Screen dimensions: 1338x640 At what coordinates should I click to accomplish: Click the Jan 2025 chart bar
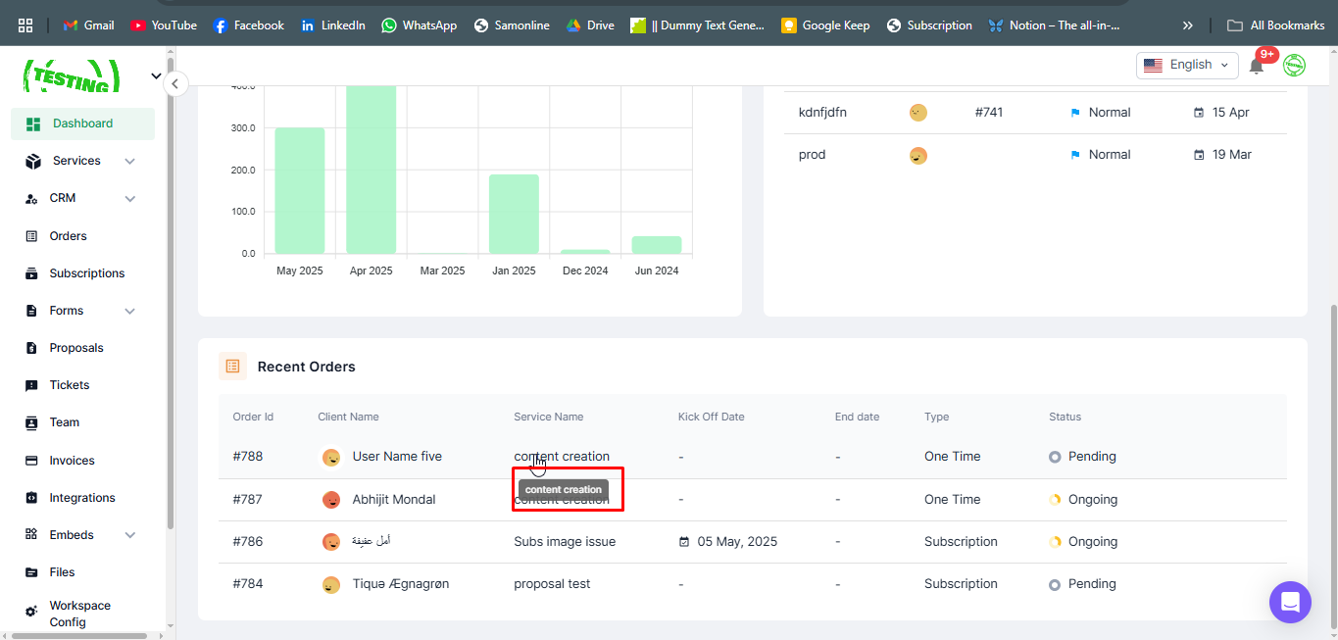pyautogui.click(x=514, y=215)
